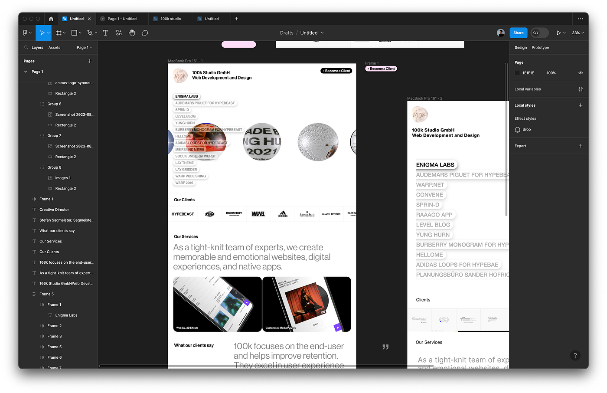Open Move tool options dropdown

click(49, 33)
